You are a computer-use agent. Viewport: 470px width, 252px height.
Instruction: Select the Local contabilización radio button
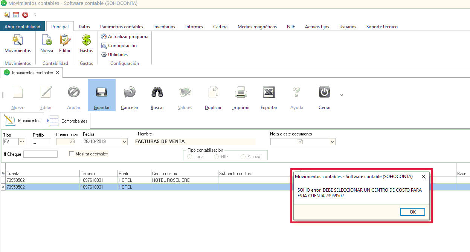point(189,157)
